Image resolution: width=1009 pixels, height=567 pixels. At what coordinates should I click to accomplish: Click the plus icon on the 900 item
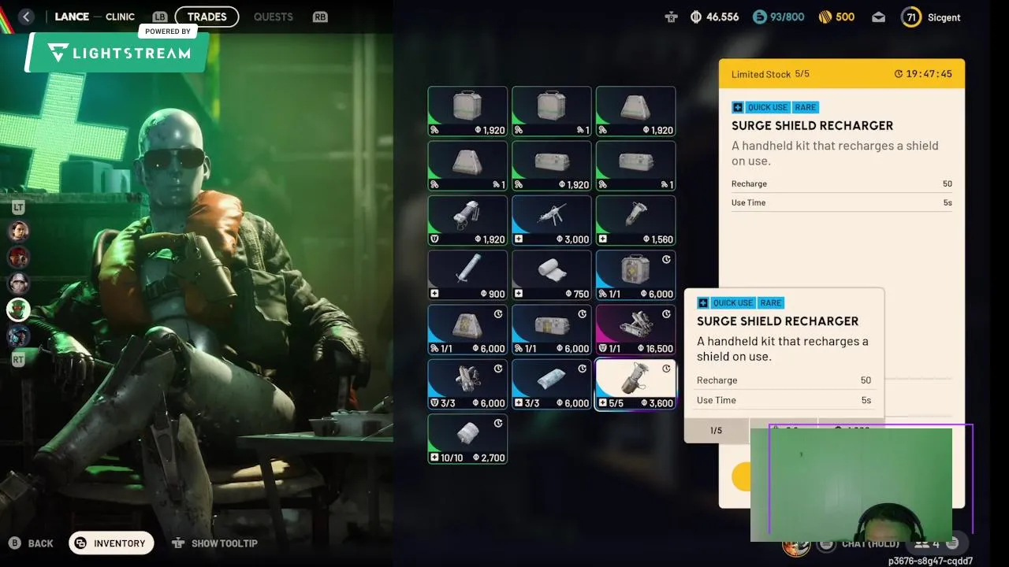pyautogui.click(x=434, y=294)
